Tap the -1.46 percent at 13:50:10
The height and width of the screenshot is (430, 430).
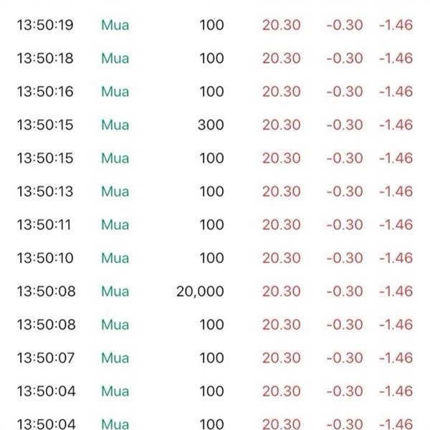tap(396, 258)
